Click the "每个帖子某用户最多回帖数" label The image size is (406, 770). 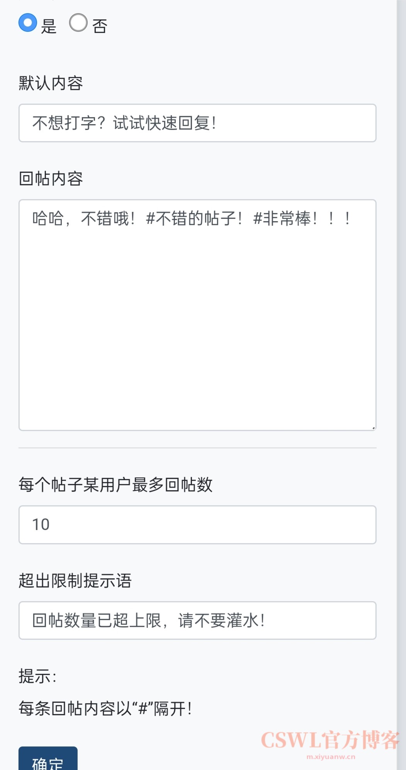pos(116,485)
